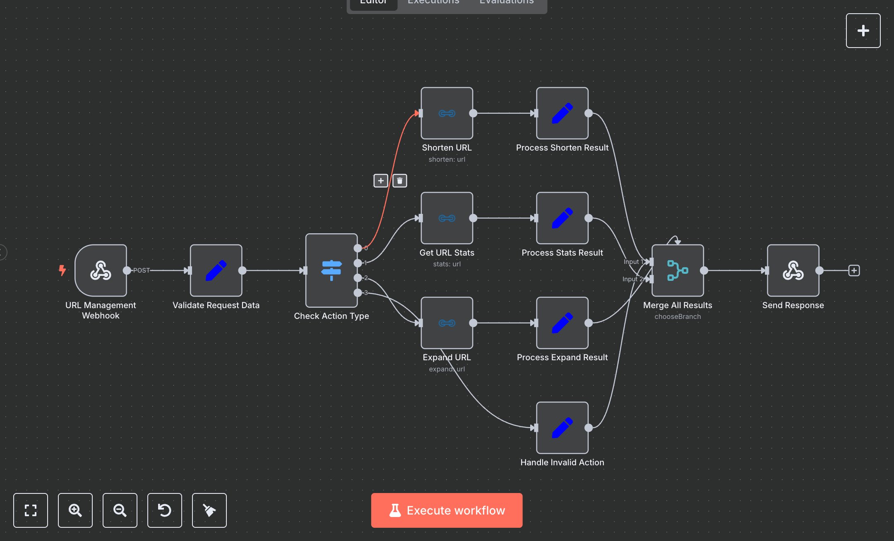Select the Get URL Stats node icon
Screen dimensions: 894x541
[x=447, y=218]
